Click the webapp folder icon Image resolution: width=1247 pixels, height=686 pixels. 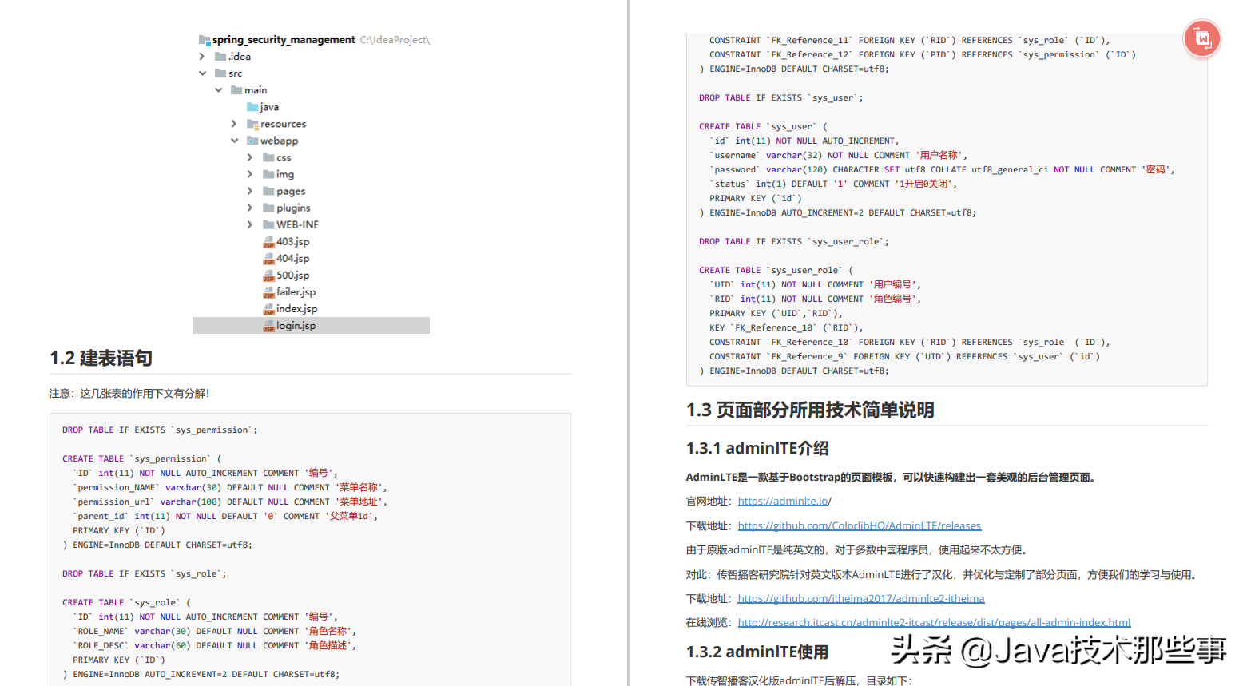(x=252, y=141)
